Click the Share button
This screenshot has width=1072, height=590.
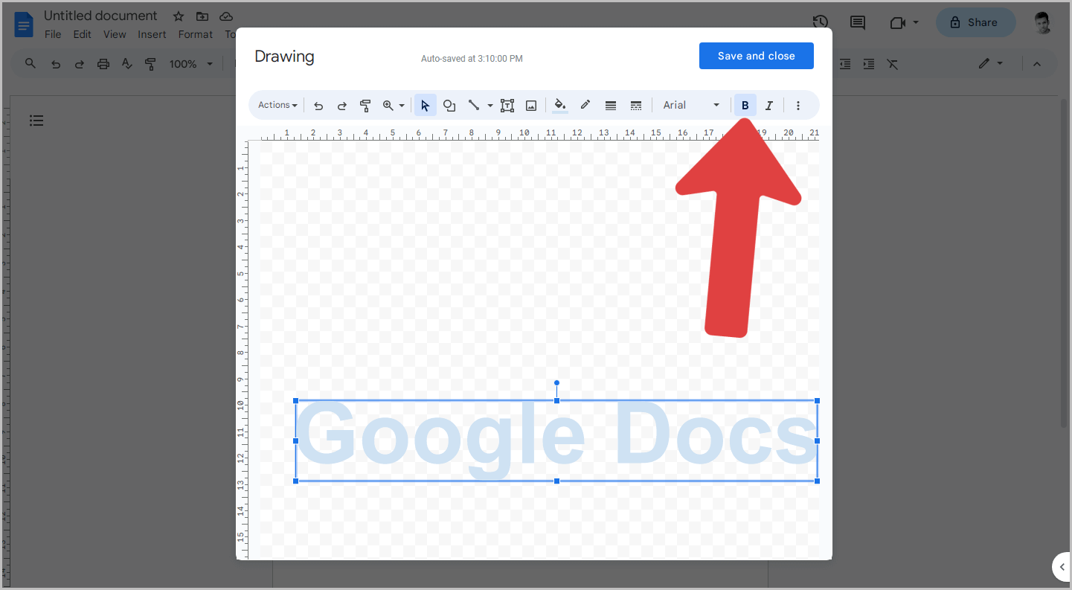click(x=975, y=22)
